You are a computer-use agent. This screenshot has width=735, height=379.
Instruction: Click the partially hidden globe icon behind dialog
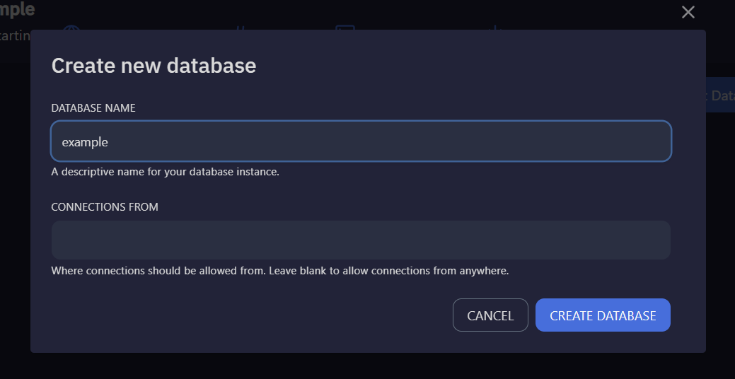click(71, 28)
